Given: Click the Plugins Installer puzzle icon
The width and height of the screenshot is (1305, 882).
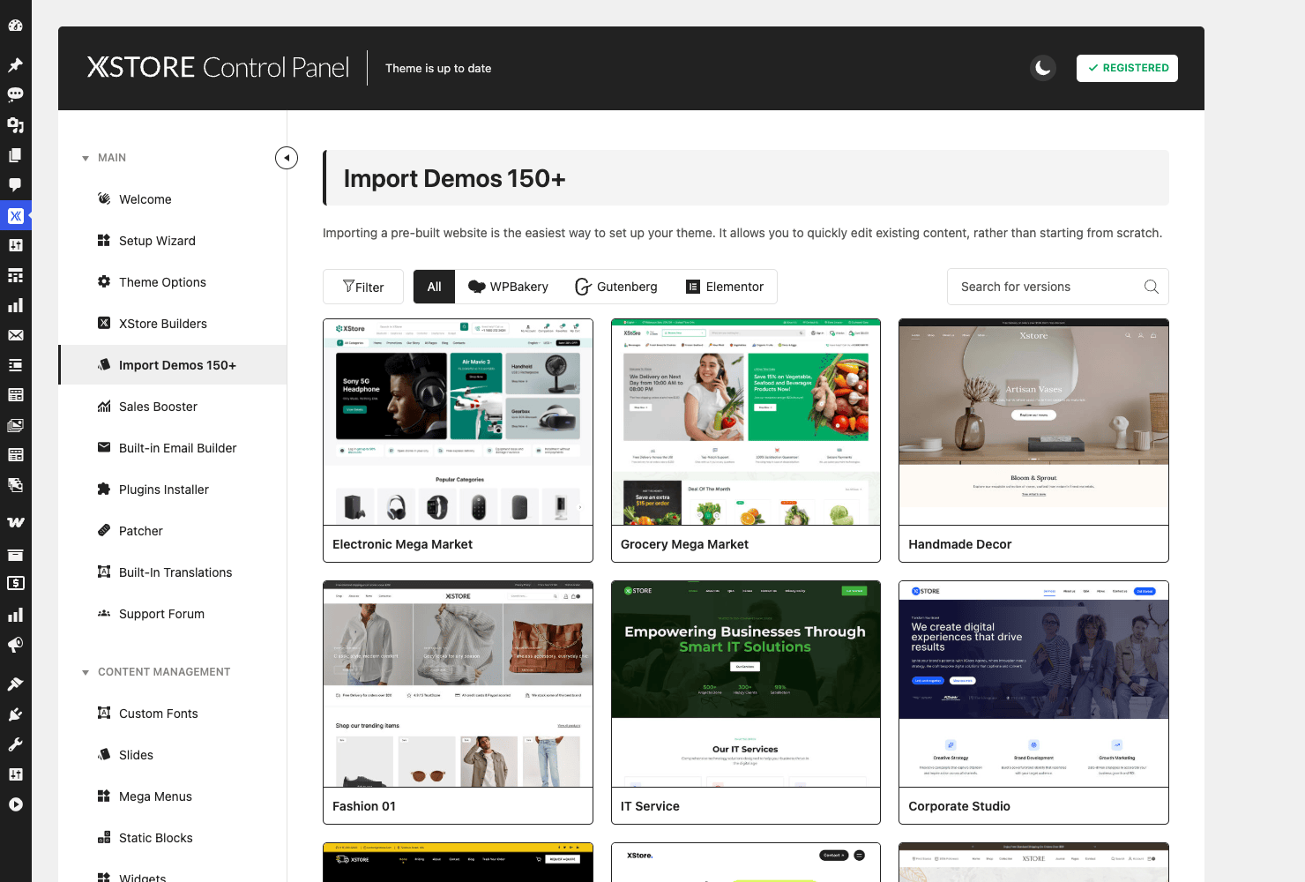Looking at the screenshot, I should click(104, 489).
